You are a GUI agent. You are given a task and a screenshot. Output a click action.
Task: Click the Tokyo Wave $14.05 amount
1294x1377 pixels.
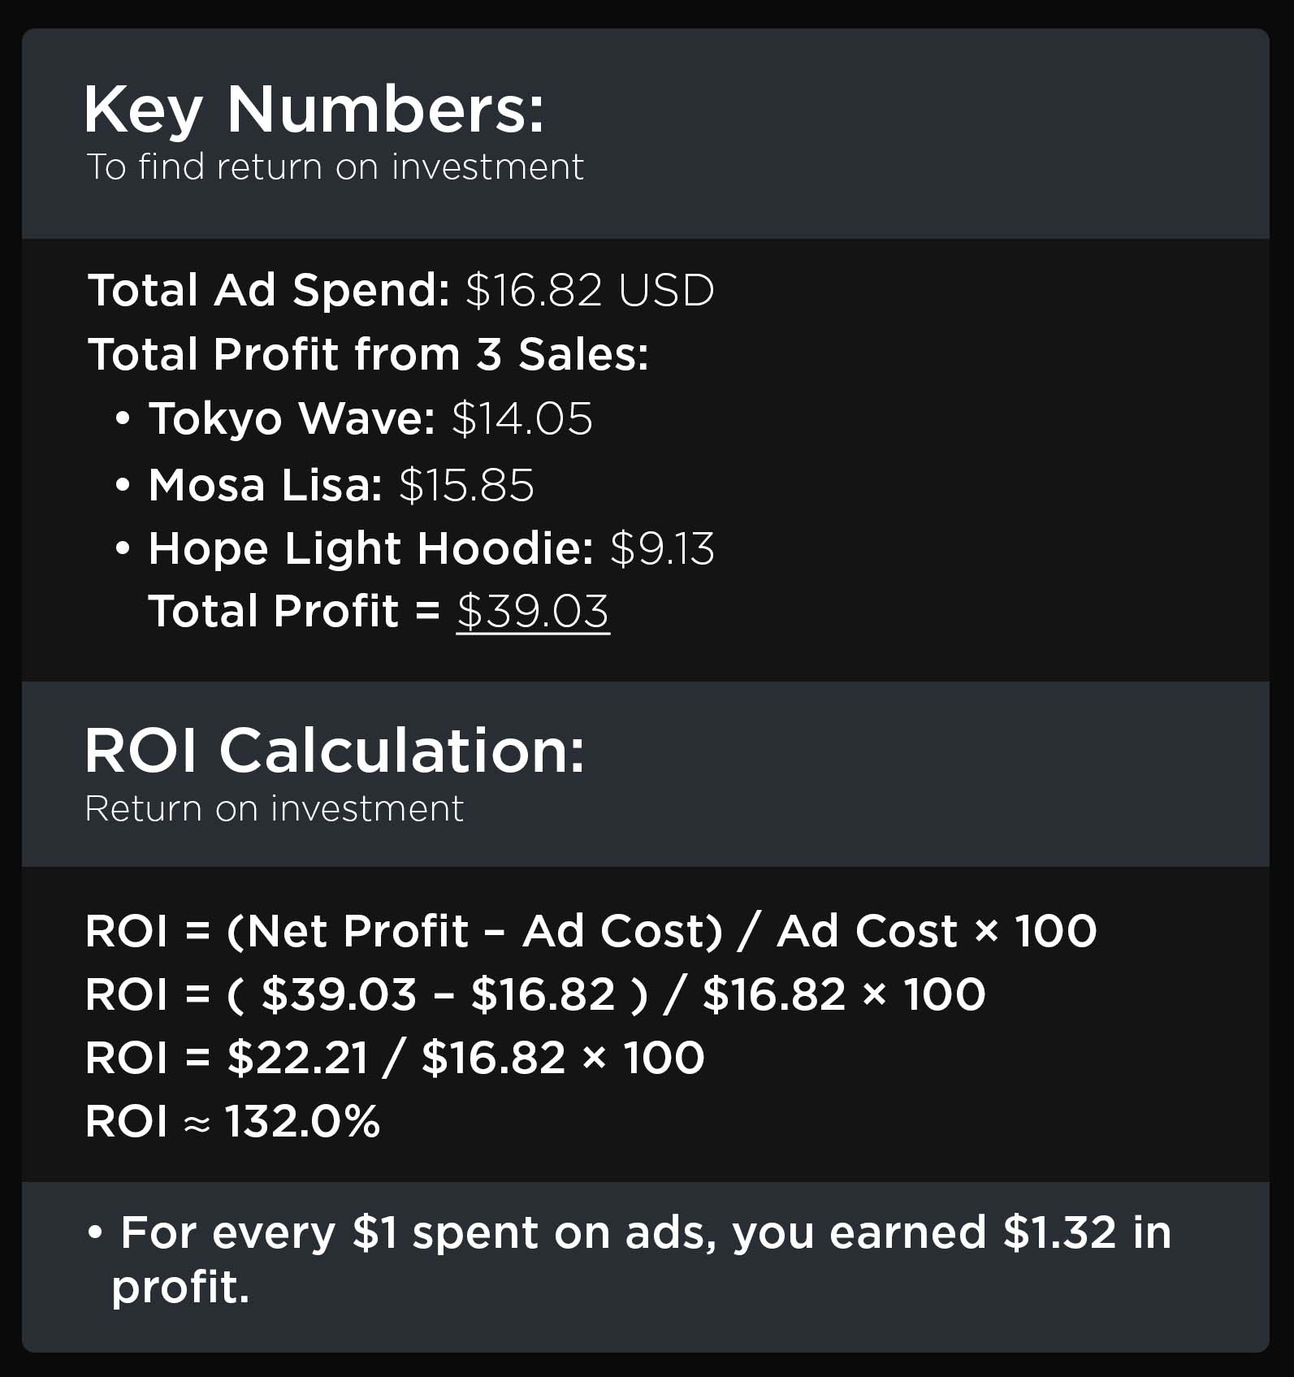(x=522, y=418)
